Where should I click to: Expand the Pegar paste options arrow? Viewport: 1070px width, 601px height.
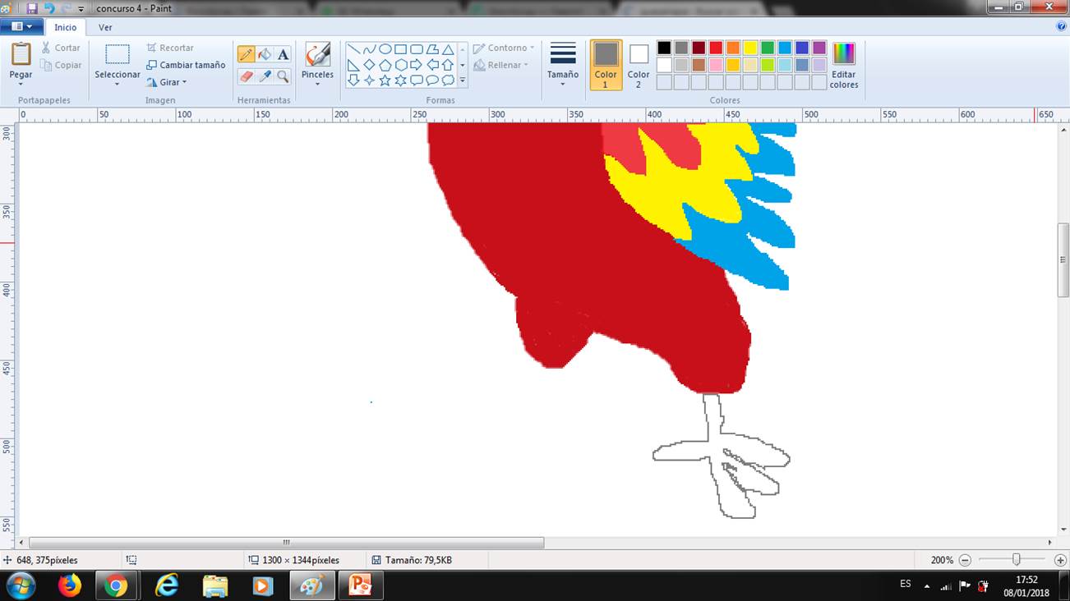point(21,84)
